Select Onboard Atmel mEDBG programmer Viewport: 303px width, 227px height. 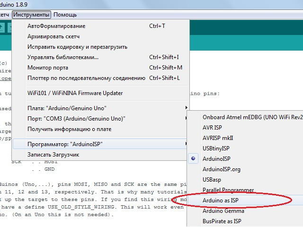pos(246,117)
